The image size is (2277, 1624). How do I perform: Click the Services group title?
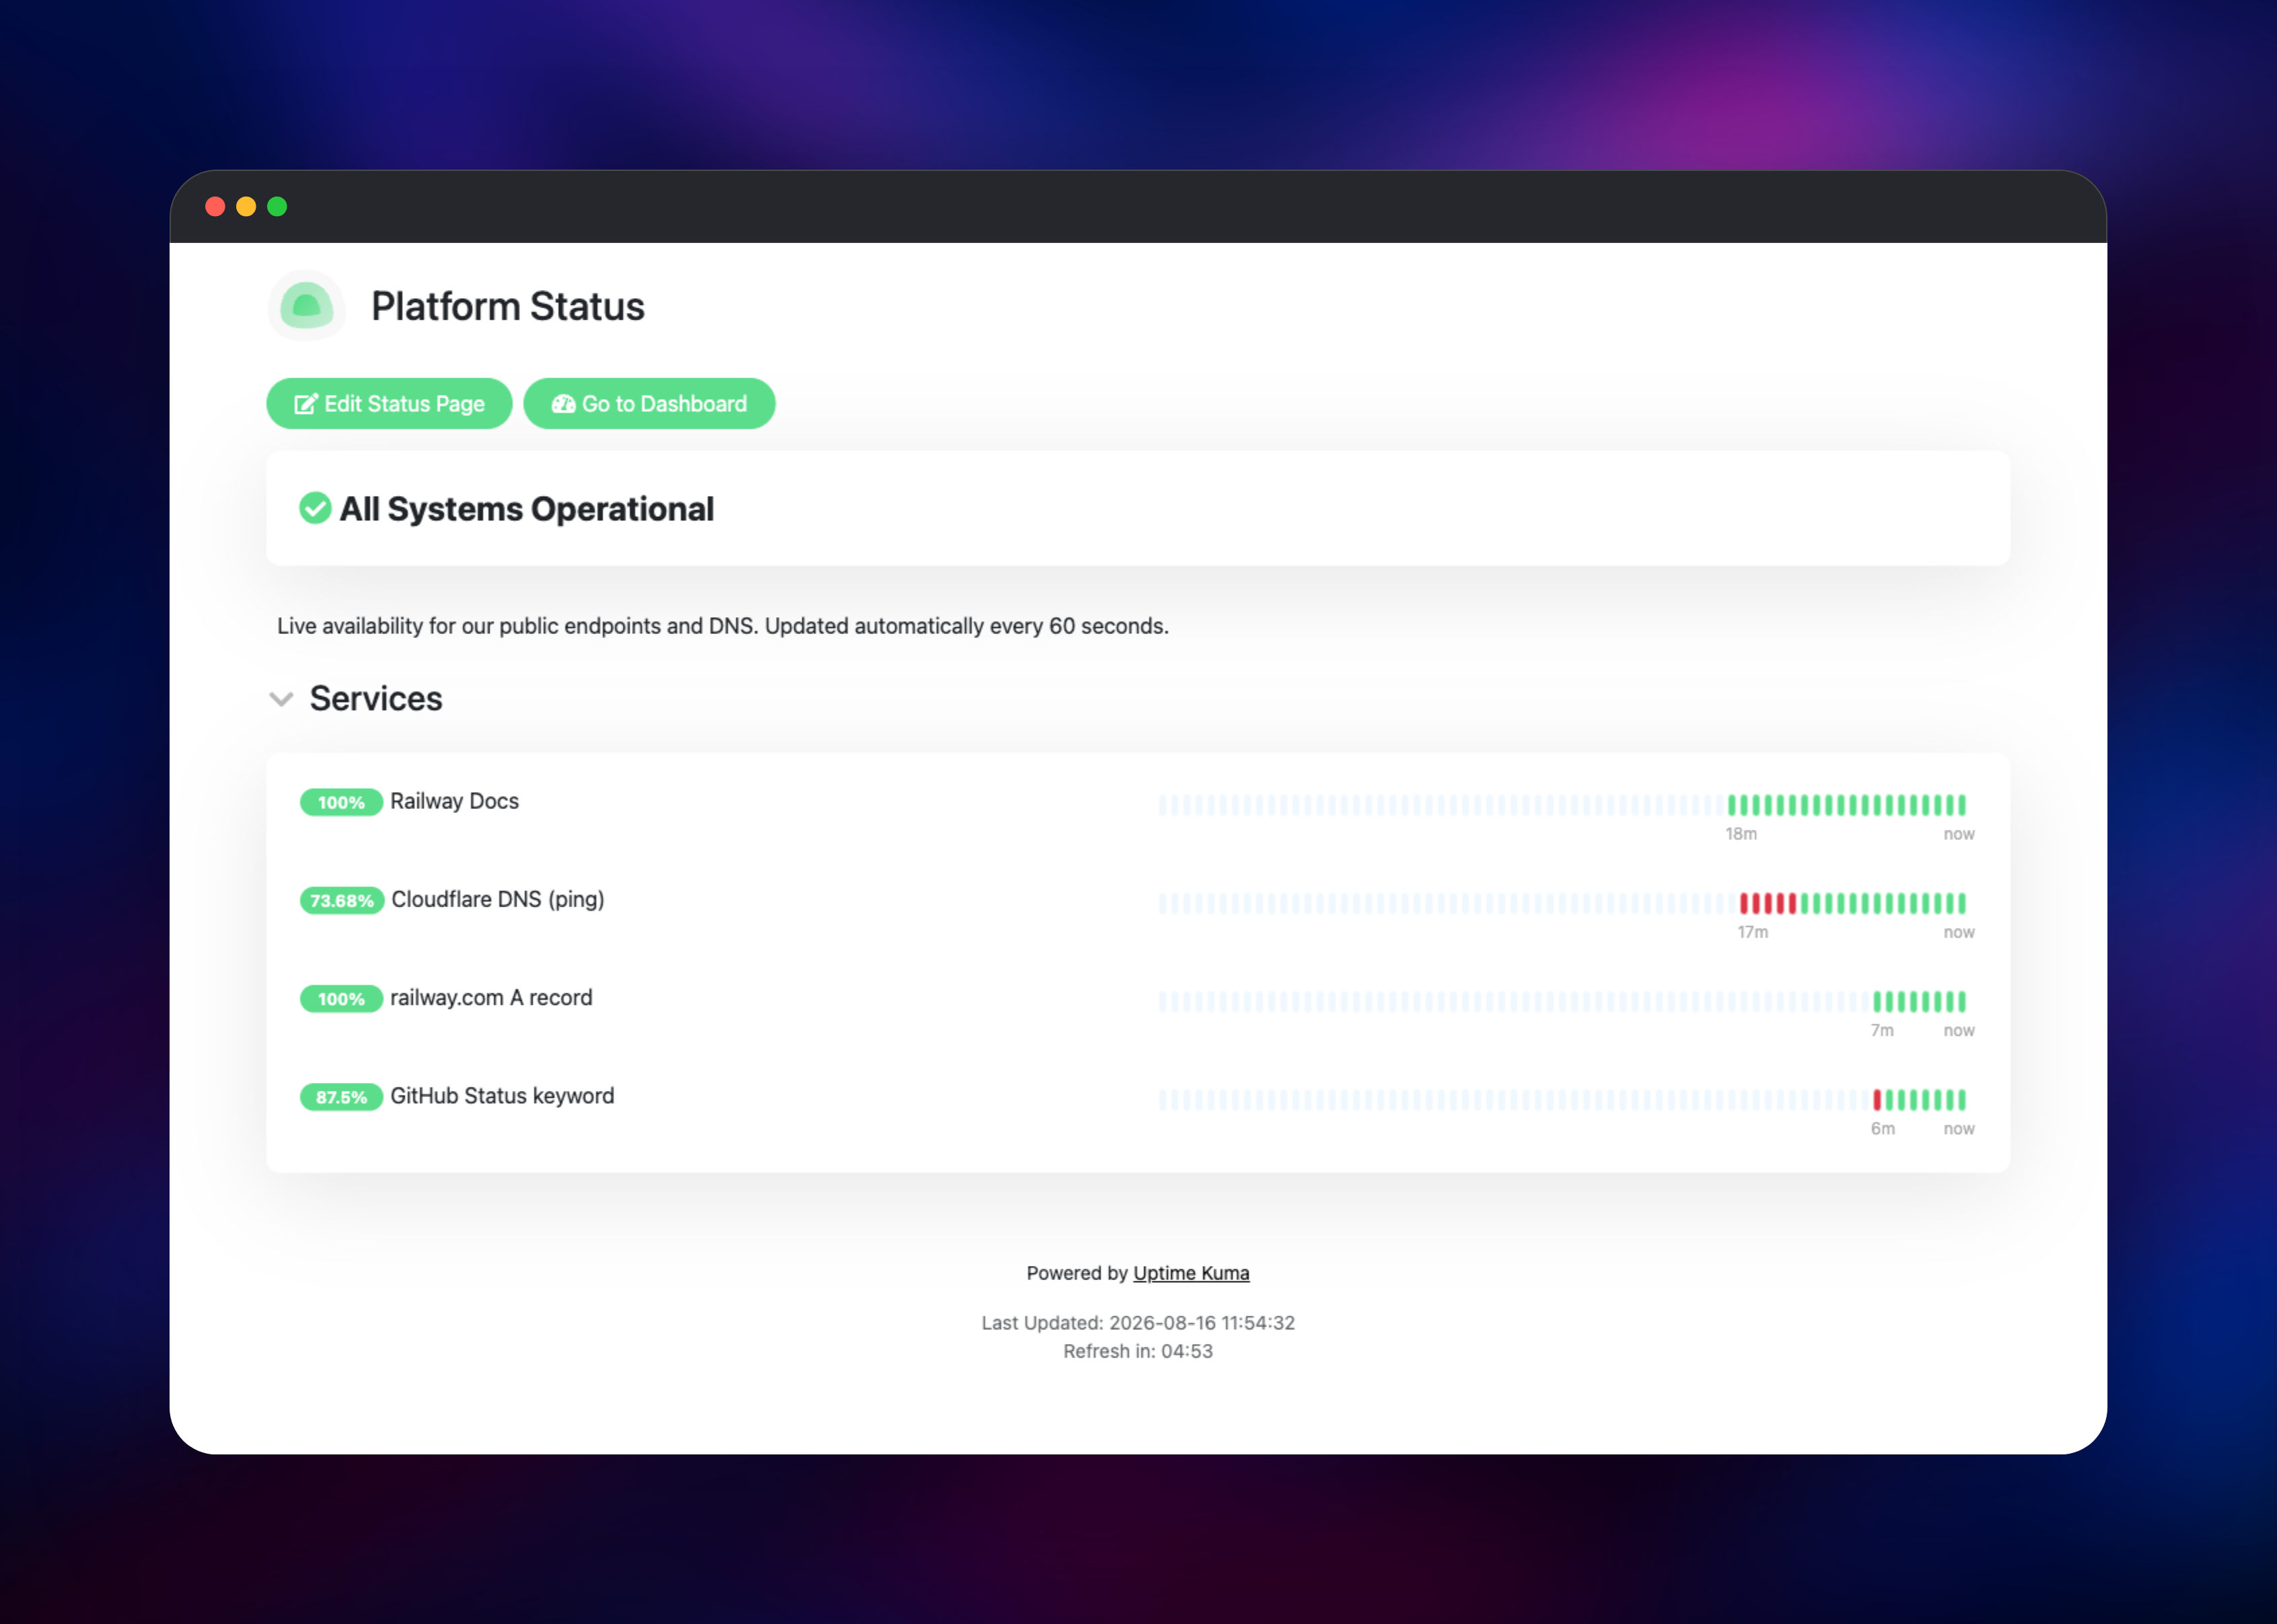[376, 698]
